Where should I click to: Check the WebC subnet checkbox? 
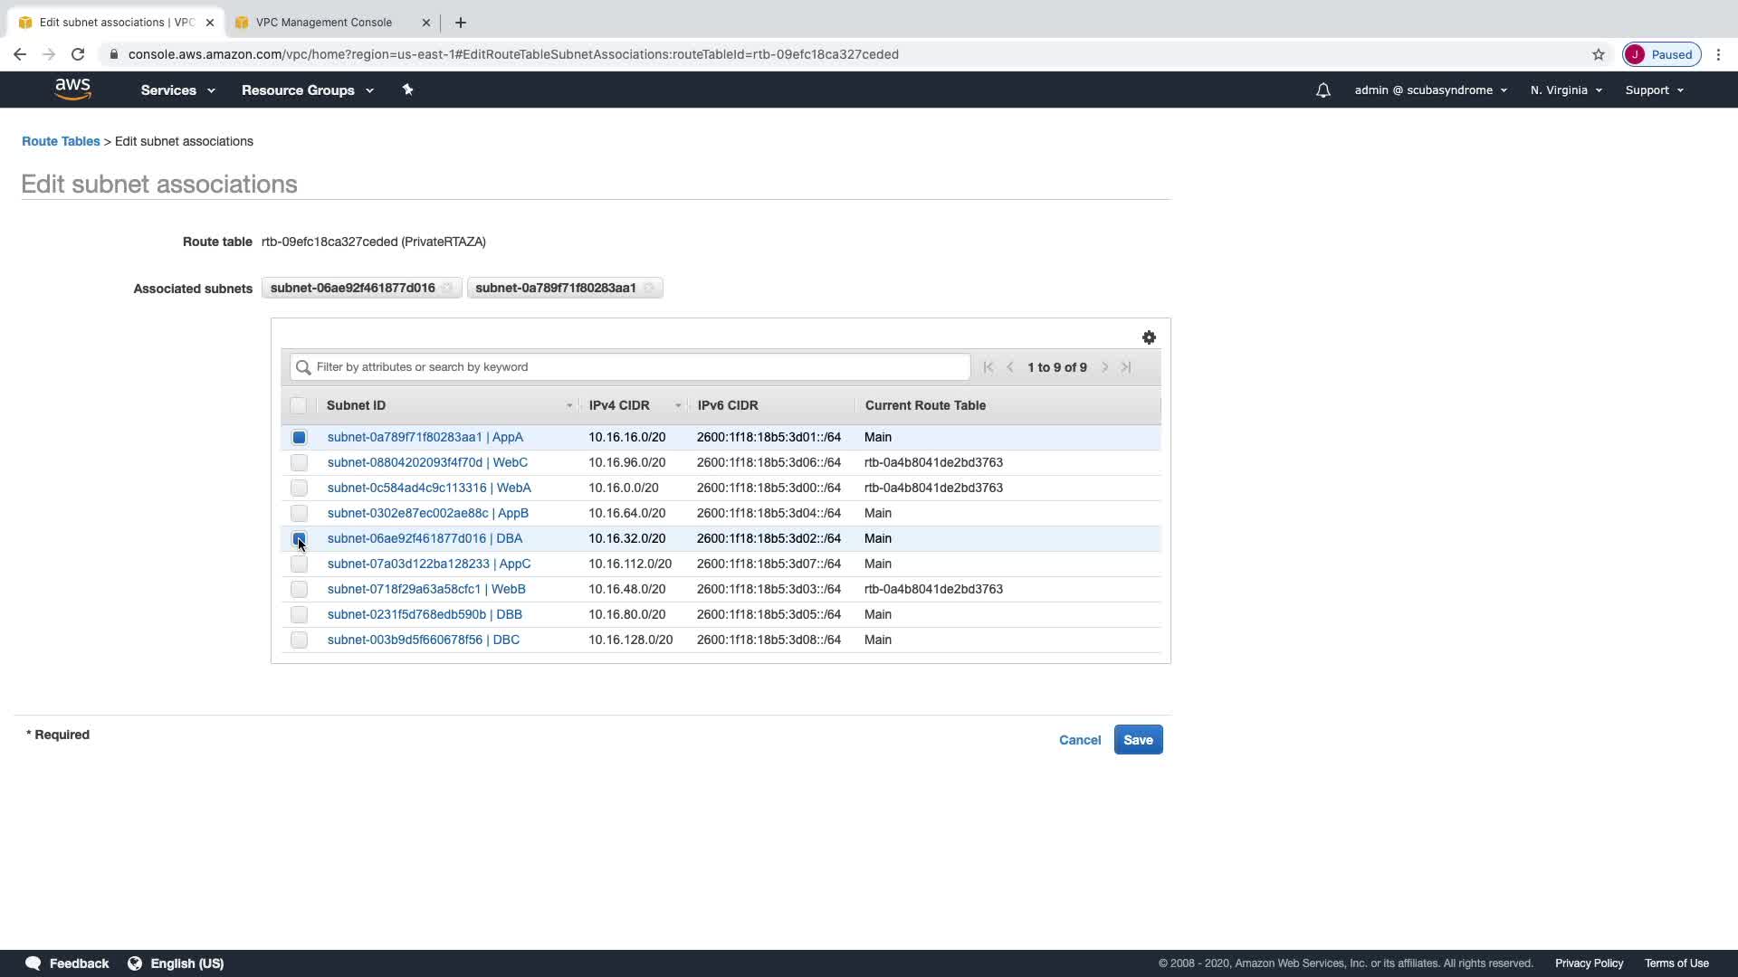click(299, 462)
